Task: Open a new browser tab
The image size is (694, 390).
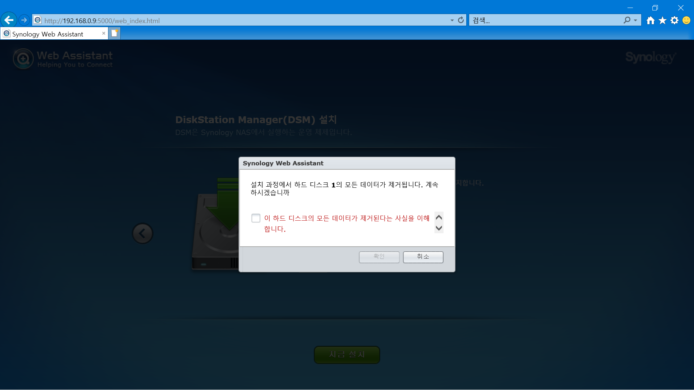Action: click(x=114, y=33)
